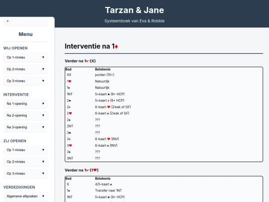Select the 1NT bid in the first table
Viewport: 269px width, 202px height.
pyautogui.click(x=70, y=94)
